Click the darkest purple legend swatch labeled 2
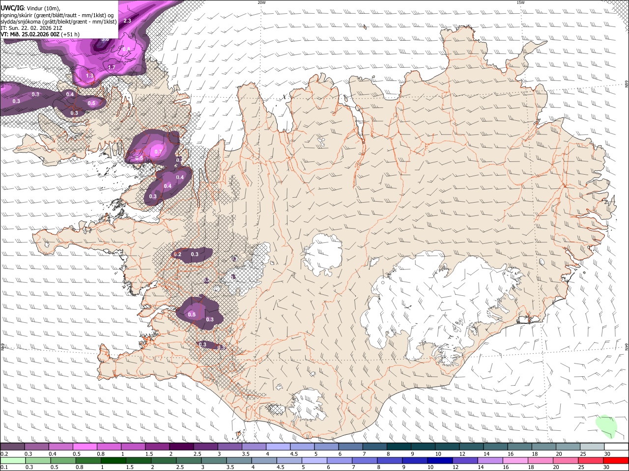This screenshot has height=471, width=629. click(181, 447)
